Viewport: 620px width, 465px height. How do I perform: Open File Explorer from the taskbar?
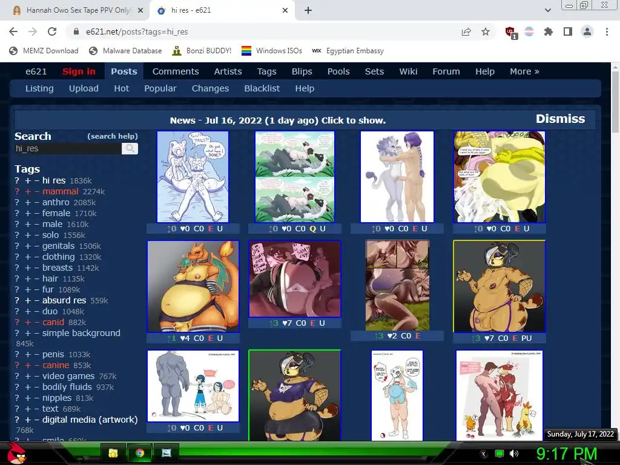(113, 453)
